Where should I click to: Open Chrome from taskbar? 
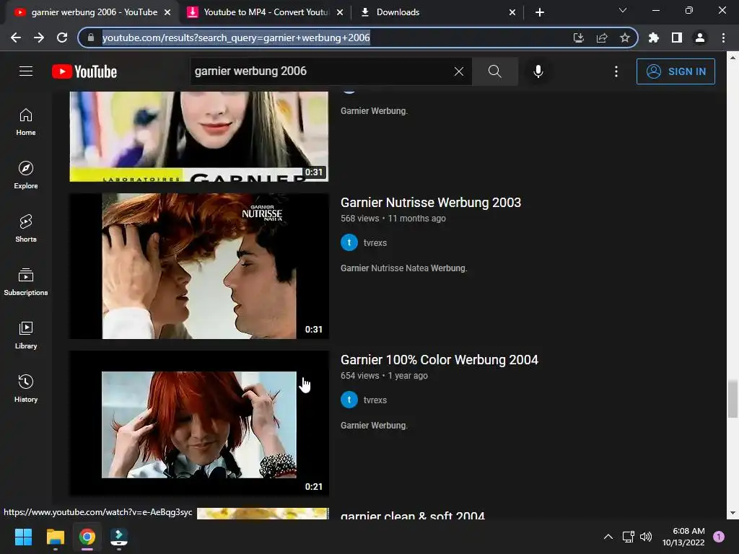click(x=87, y=537)
